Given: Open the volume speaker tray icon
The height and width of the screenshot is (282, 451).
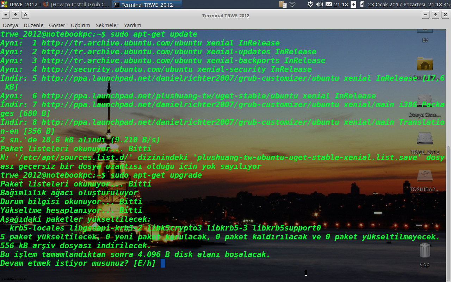Looking at the screenshot, I should (319, 5).
